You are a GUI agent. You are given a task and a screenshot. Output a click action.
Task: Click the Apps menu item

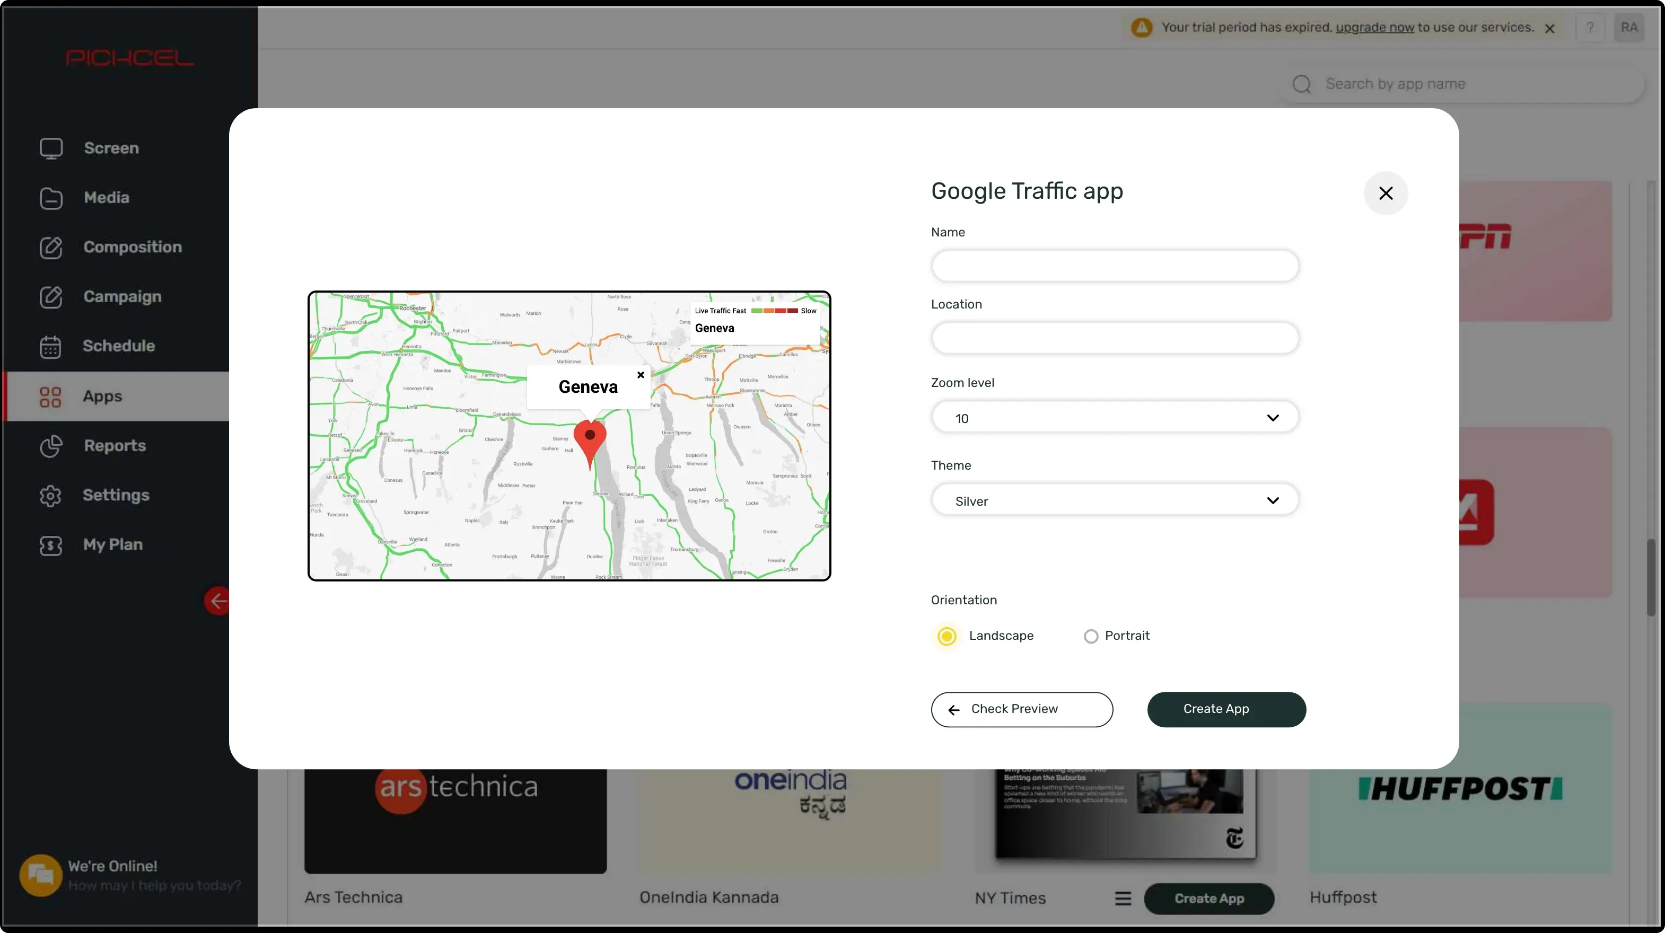(102, 395)
